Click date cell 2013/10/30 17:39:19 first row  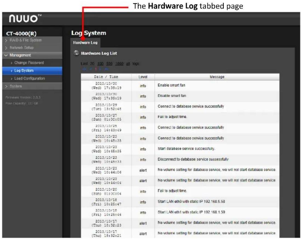click(x=106, y=86)
